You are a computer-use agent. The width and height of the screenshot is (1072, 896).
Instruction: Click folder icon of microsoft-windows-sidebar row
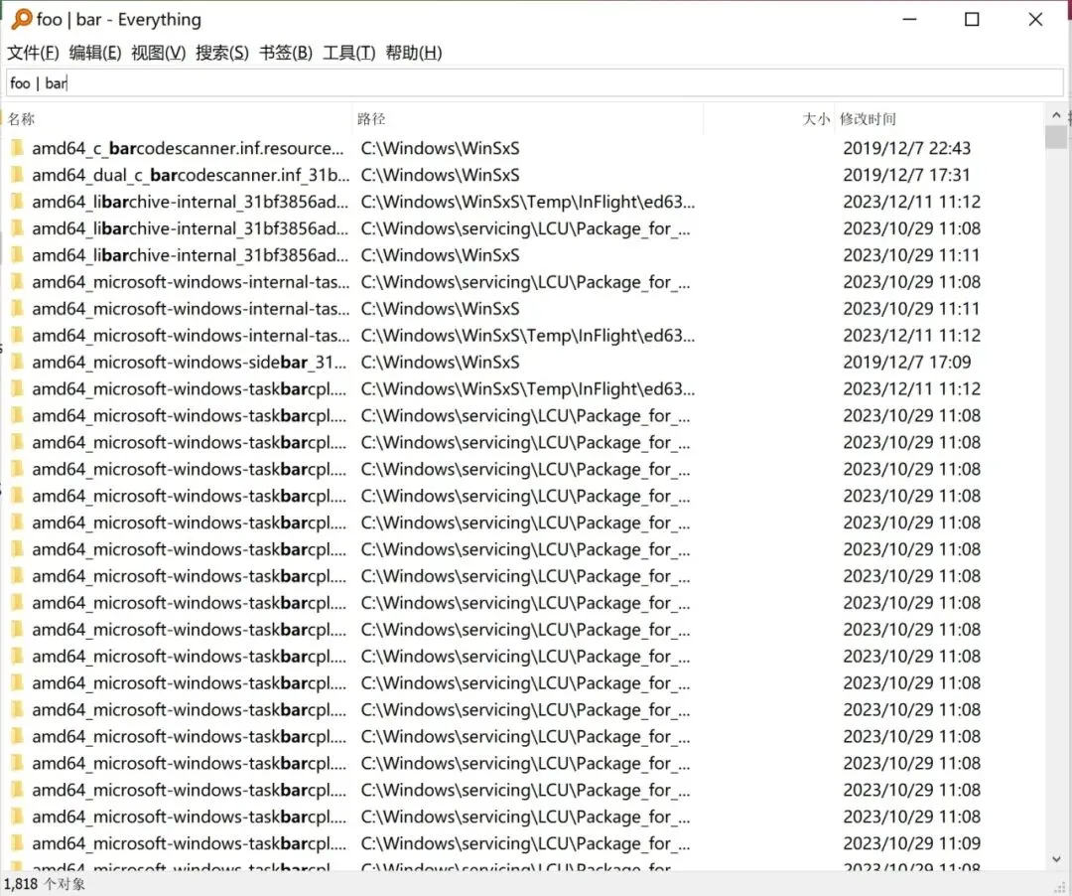pyautogui.click(x=18, y=362)
